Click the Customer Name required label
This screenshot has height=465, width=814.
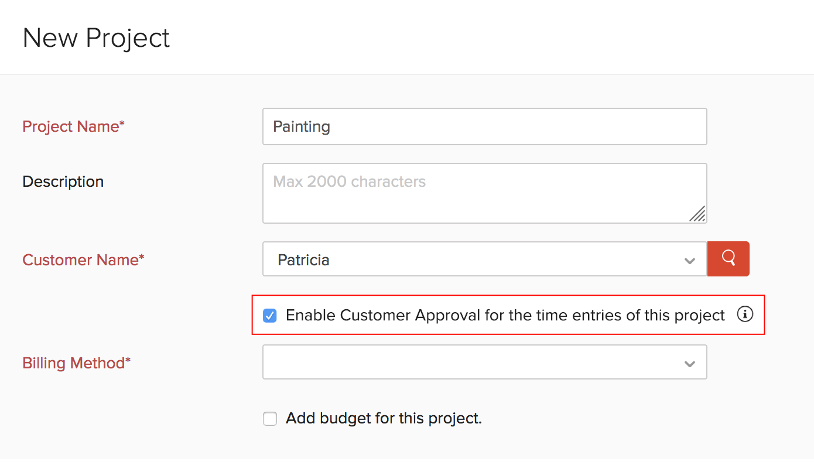click(x=83, y=259)
